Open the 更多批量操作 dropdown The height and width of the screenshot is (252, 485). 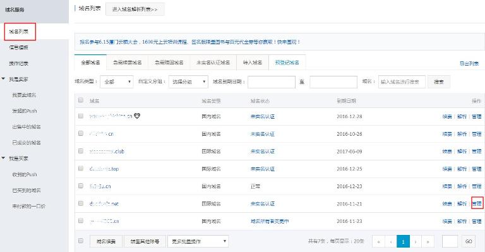[198, 241]
